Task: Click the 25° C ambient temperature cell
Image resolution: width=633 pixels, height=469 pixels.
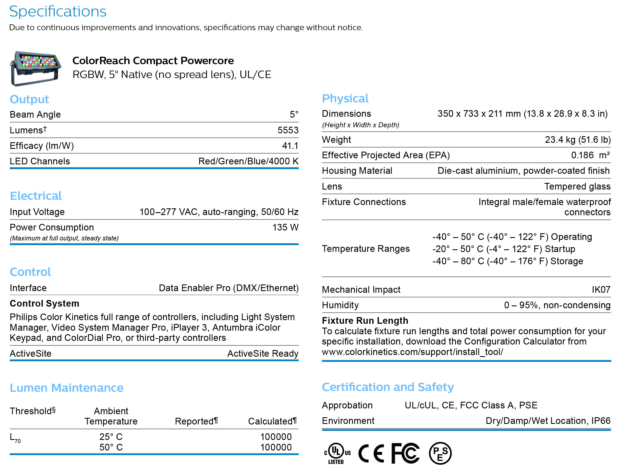Action: (x=111, y=437)
